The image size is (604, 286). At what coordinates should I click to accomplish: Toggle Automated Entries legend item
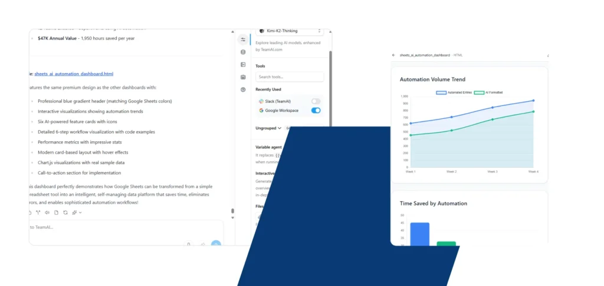point(454,92)
